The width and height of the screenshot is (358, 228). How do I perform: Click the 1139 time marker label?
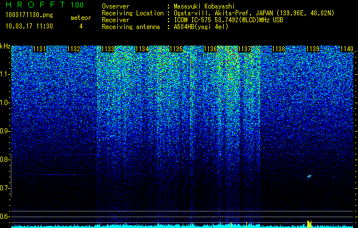[313, 49]
